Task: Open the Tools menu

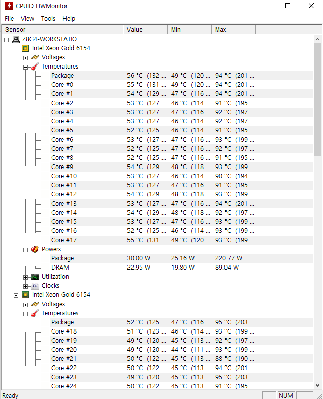Action: pos(48,19)
